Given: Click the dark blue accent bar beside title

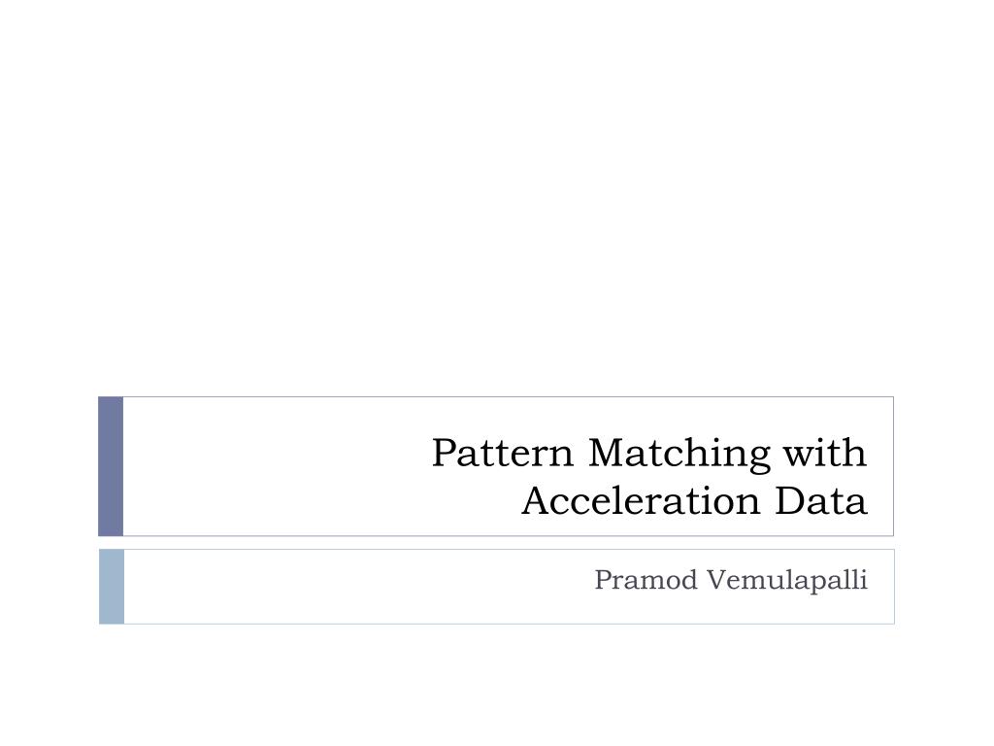Looking at the screenshot, I should coord(111,466).
